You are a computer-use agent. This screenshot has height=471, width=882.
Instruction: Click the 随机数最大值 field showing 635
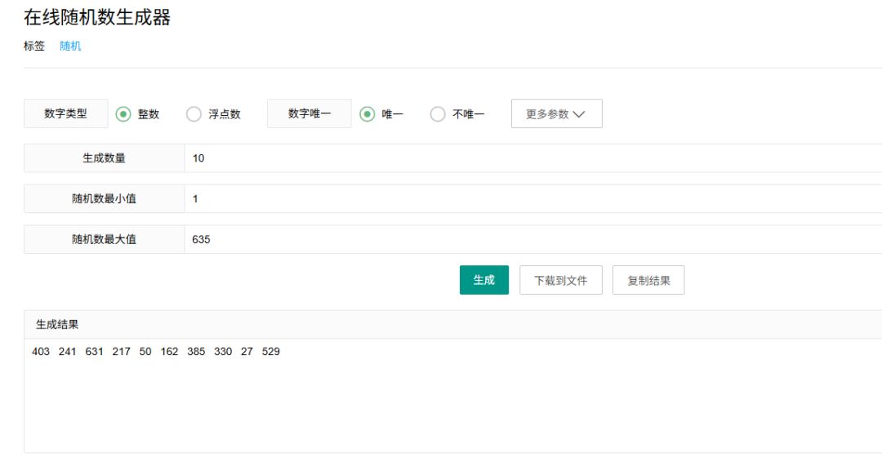tap(533, 239)
